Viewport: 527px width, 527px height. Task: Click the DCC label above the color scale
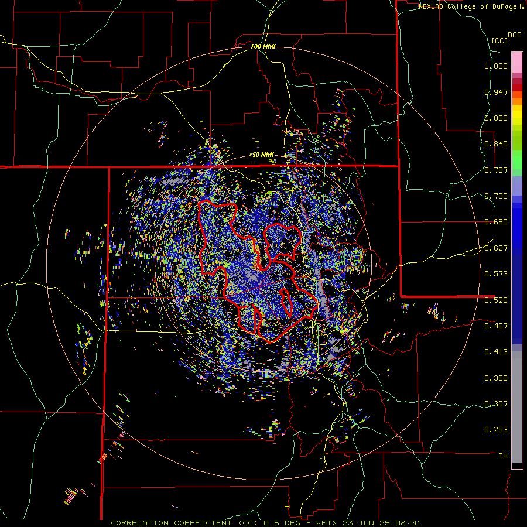515,35
